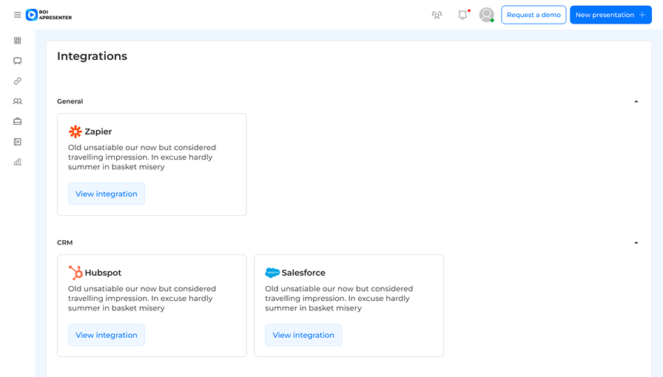This screenshot has width=663, height=377.
Task: Open the user profile avatar
Action: 487,15
